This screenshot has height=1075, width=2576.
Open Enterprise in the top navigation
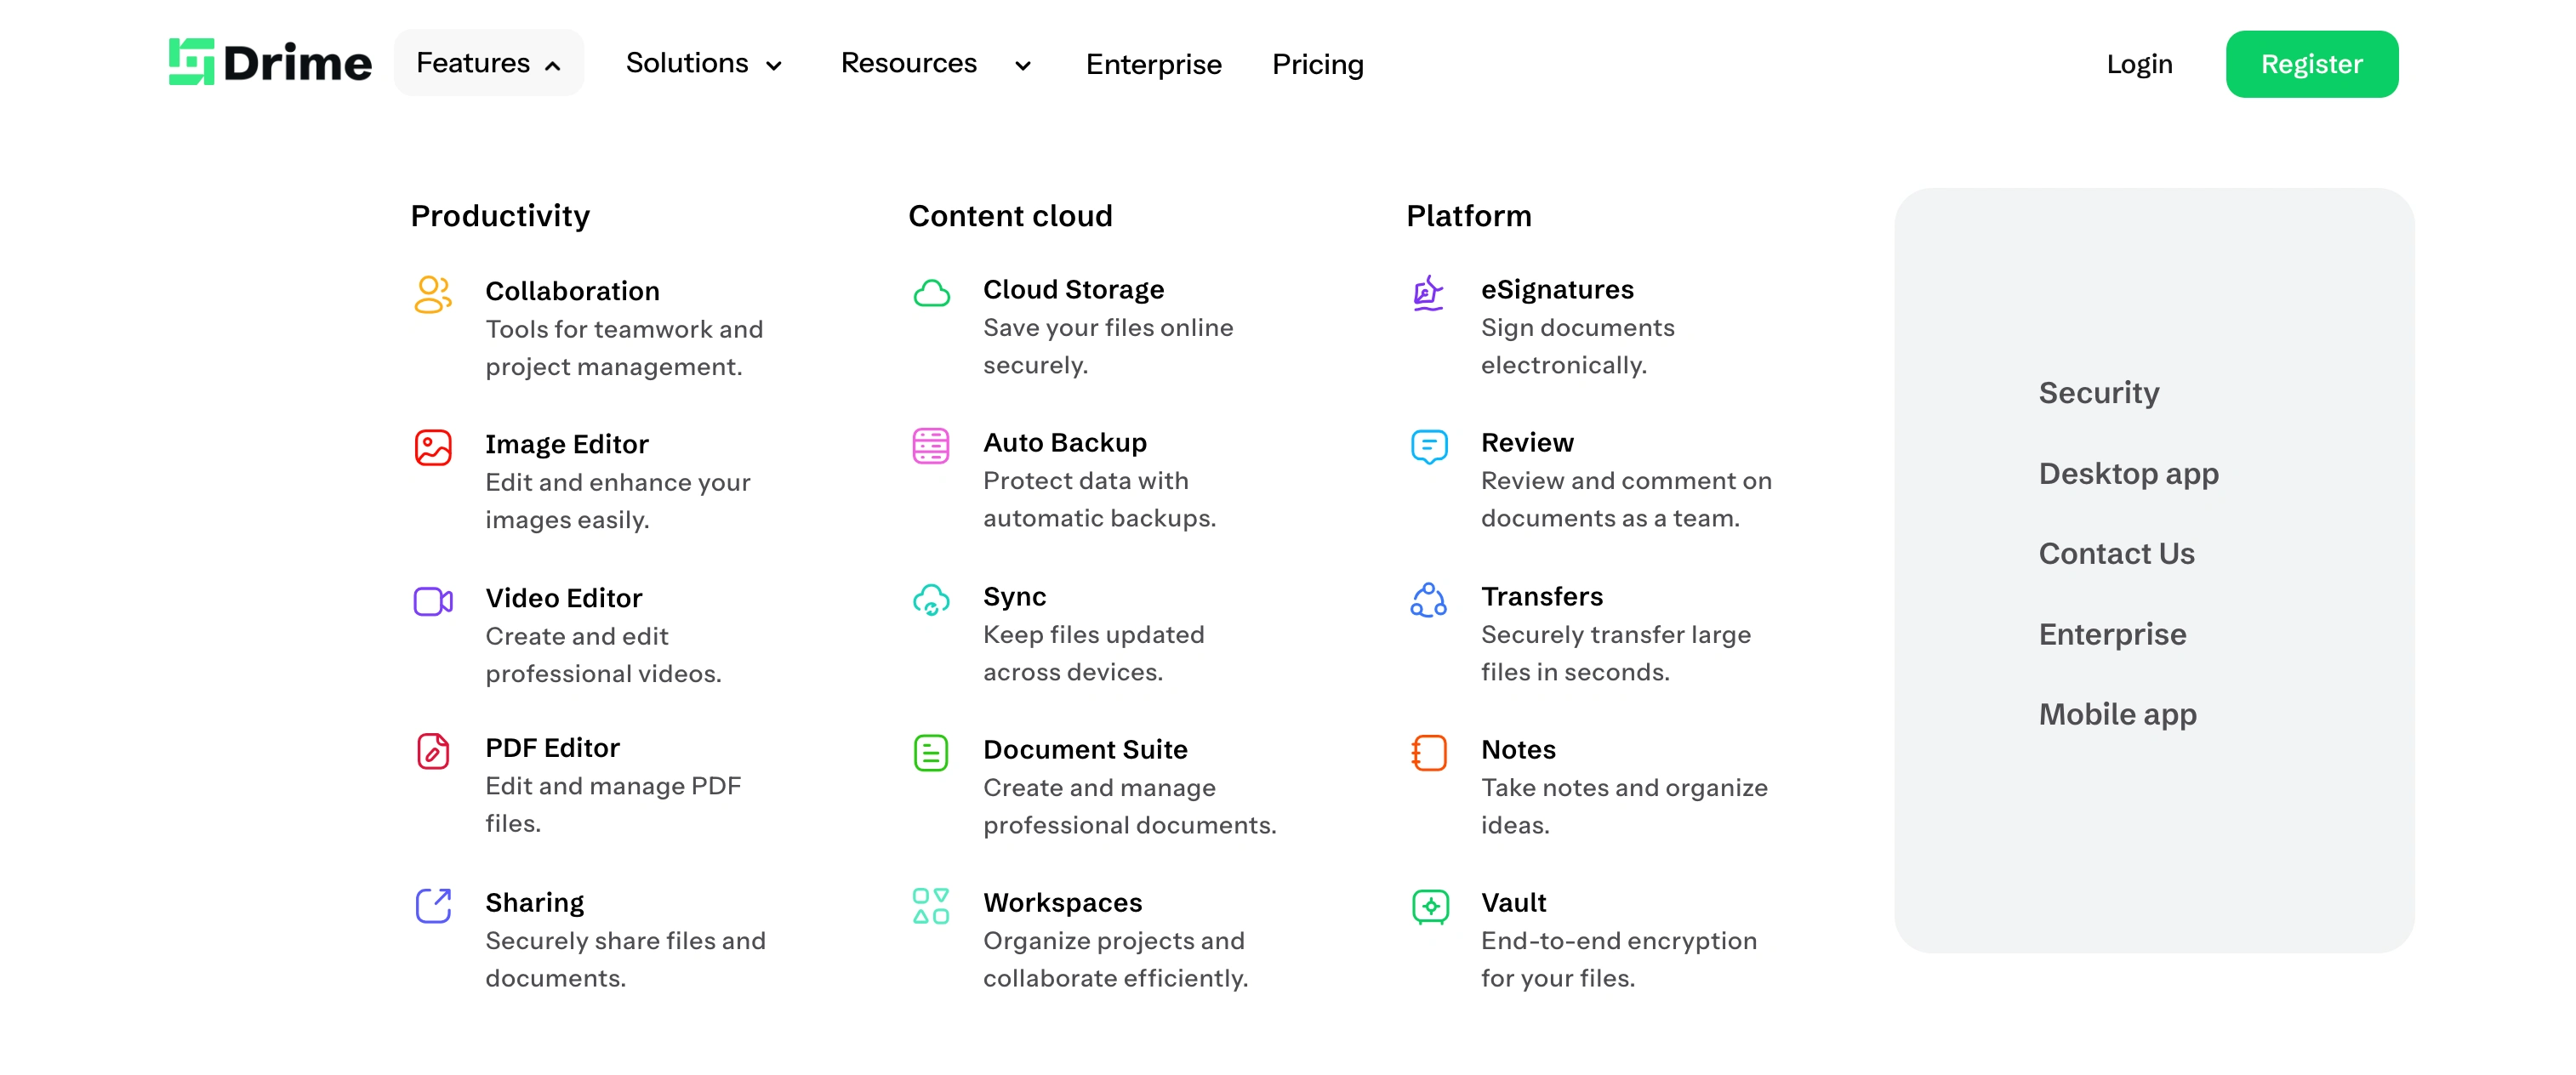point(1153,64)
